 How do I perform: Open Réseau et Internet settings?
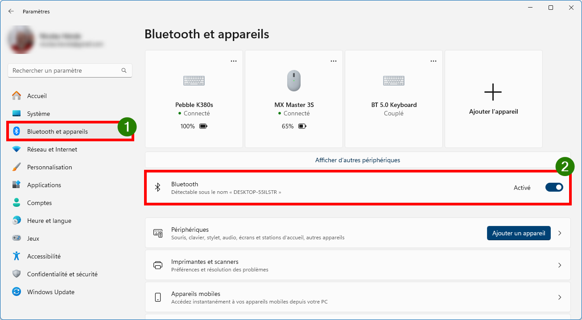52,149
